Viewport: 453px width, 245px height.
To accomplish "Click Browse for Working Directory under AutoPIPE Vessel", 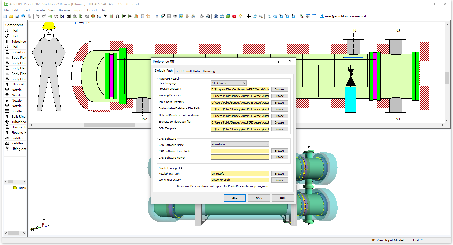I will click(279, 96).
